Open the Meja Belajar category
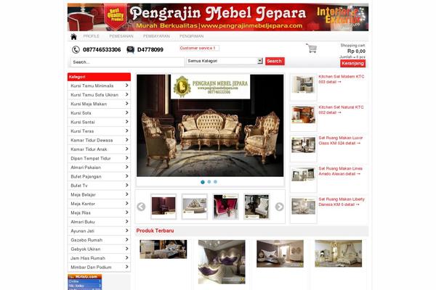Screen dimensions: 436x290 pyautogui.click(x=99, y=194)
